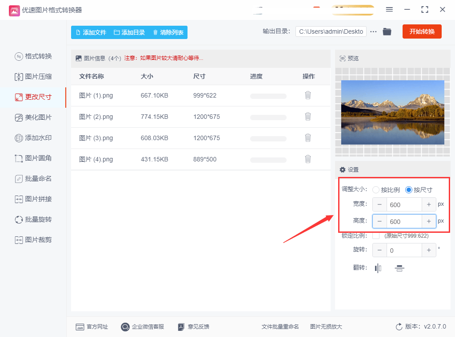Delete 图片 (2).png using its trash icon
The height and width of the screenshot is (337, 455).
tap(307, 116)
